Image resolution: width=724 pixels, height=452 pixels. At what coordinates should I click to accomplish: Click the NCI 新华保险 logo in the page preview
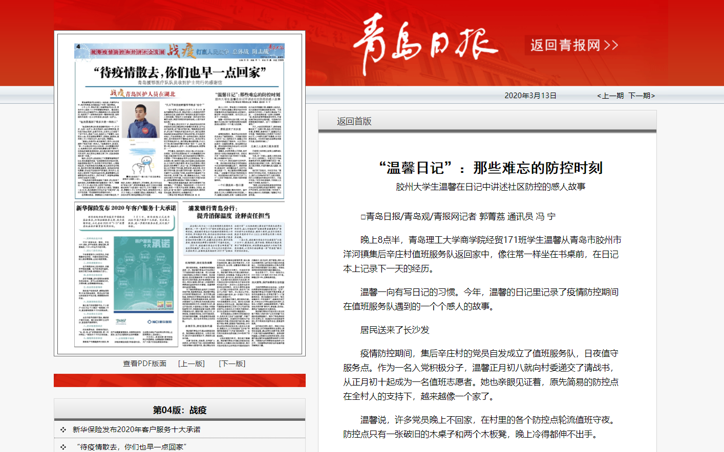[x=159, y=322]
